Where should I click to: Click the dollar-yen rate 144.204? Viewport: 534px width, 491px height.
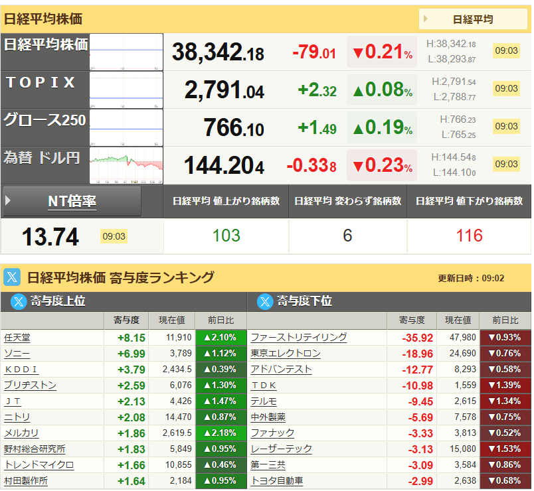tap(224, 166)
